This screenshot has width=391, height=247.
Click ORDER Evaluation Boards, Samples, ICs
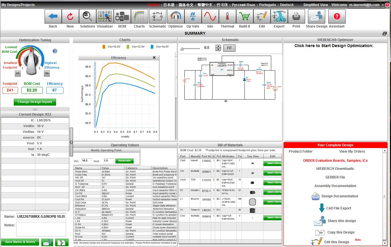[x=335, y=161]
